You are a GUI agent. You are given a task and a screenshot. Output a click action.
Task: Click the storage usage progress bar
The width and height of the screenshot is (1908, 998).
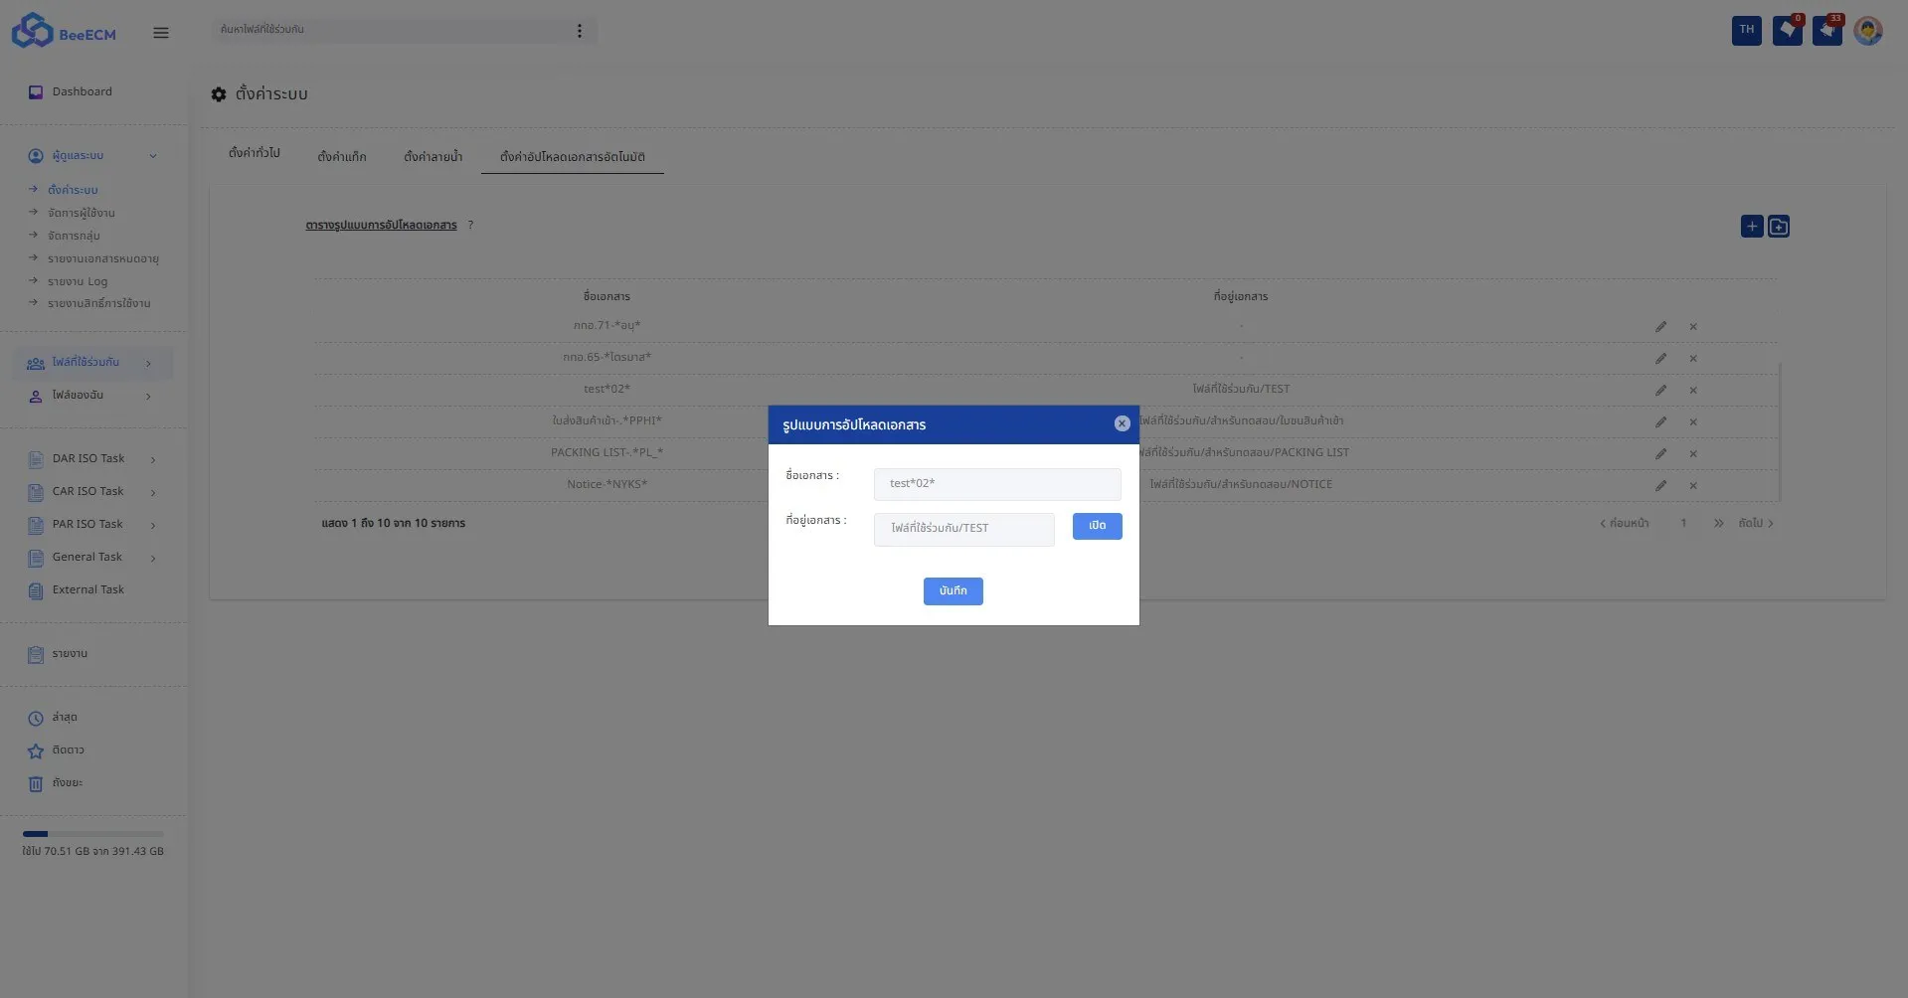[x=92, y=833]
